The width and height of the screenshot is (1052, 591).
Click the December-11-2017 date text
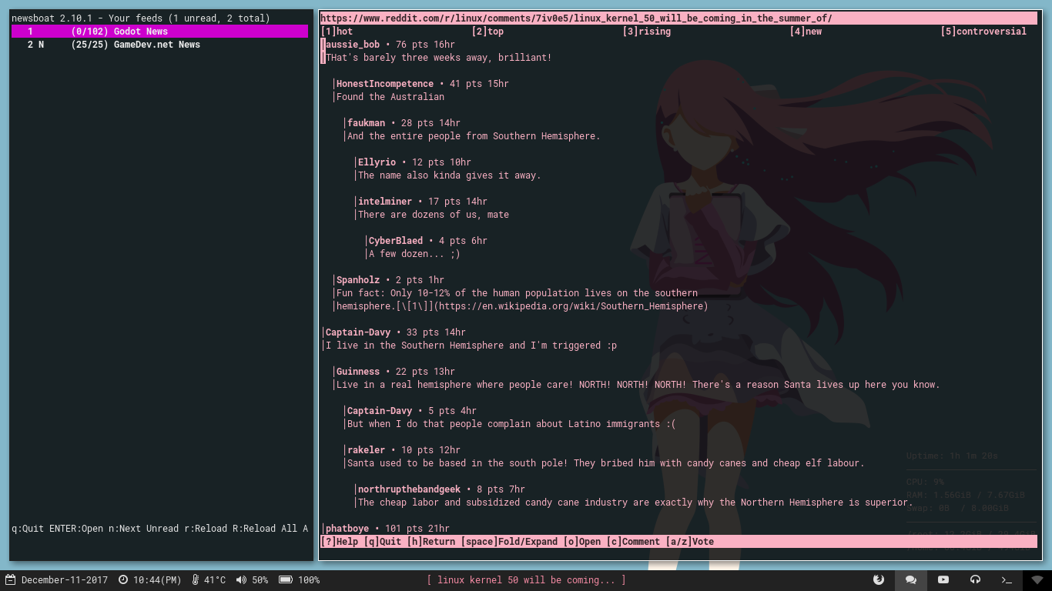pos(65,579)
